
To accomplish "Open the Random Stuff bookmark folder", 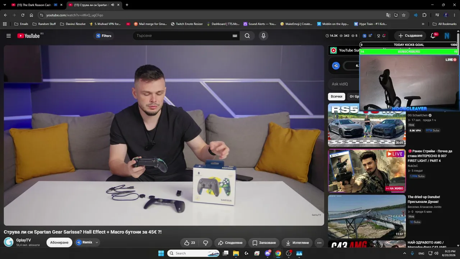I will (x=44, y=24).
